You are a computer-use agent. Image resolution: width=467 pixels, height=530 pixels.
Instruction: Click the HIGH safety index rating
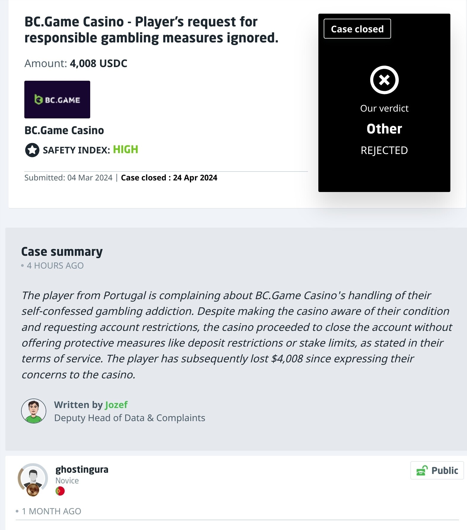pyautogui.click(x=126, y=150)
